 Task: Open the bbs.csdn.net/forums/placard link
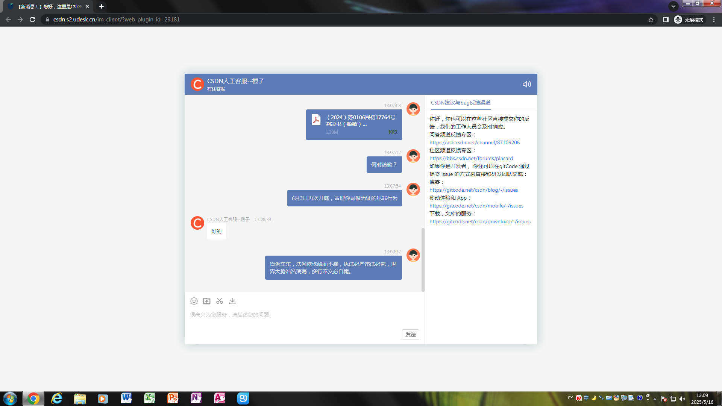point(471,158)
